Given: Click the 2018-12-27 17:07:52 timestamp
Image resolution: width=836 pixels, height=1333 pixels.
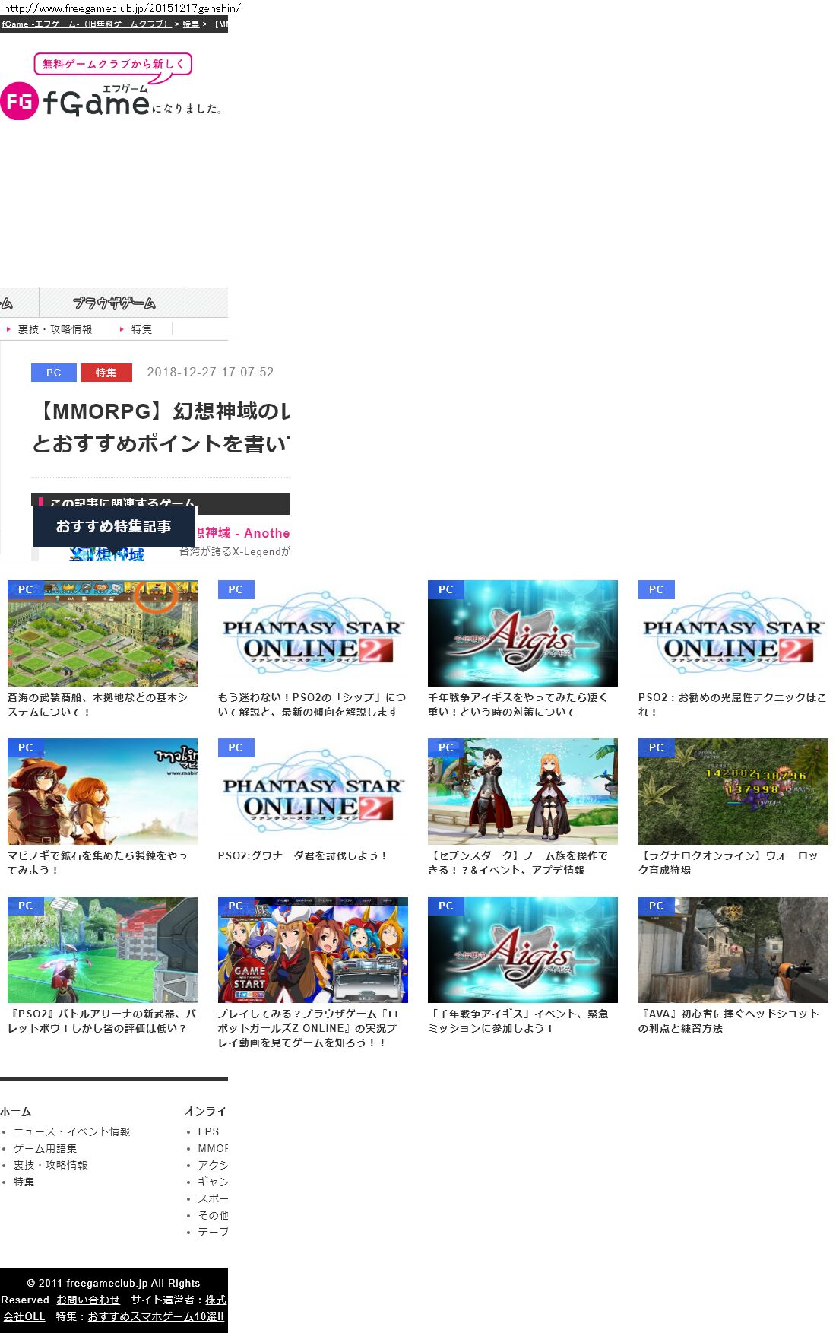Looking at the screenshot, I should [x=211, y=373].
